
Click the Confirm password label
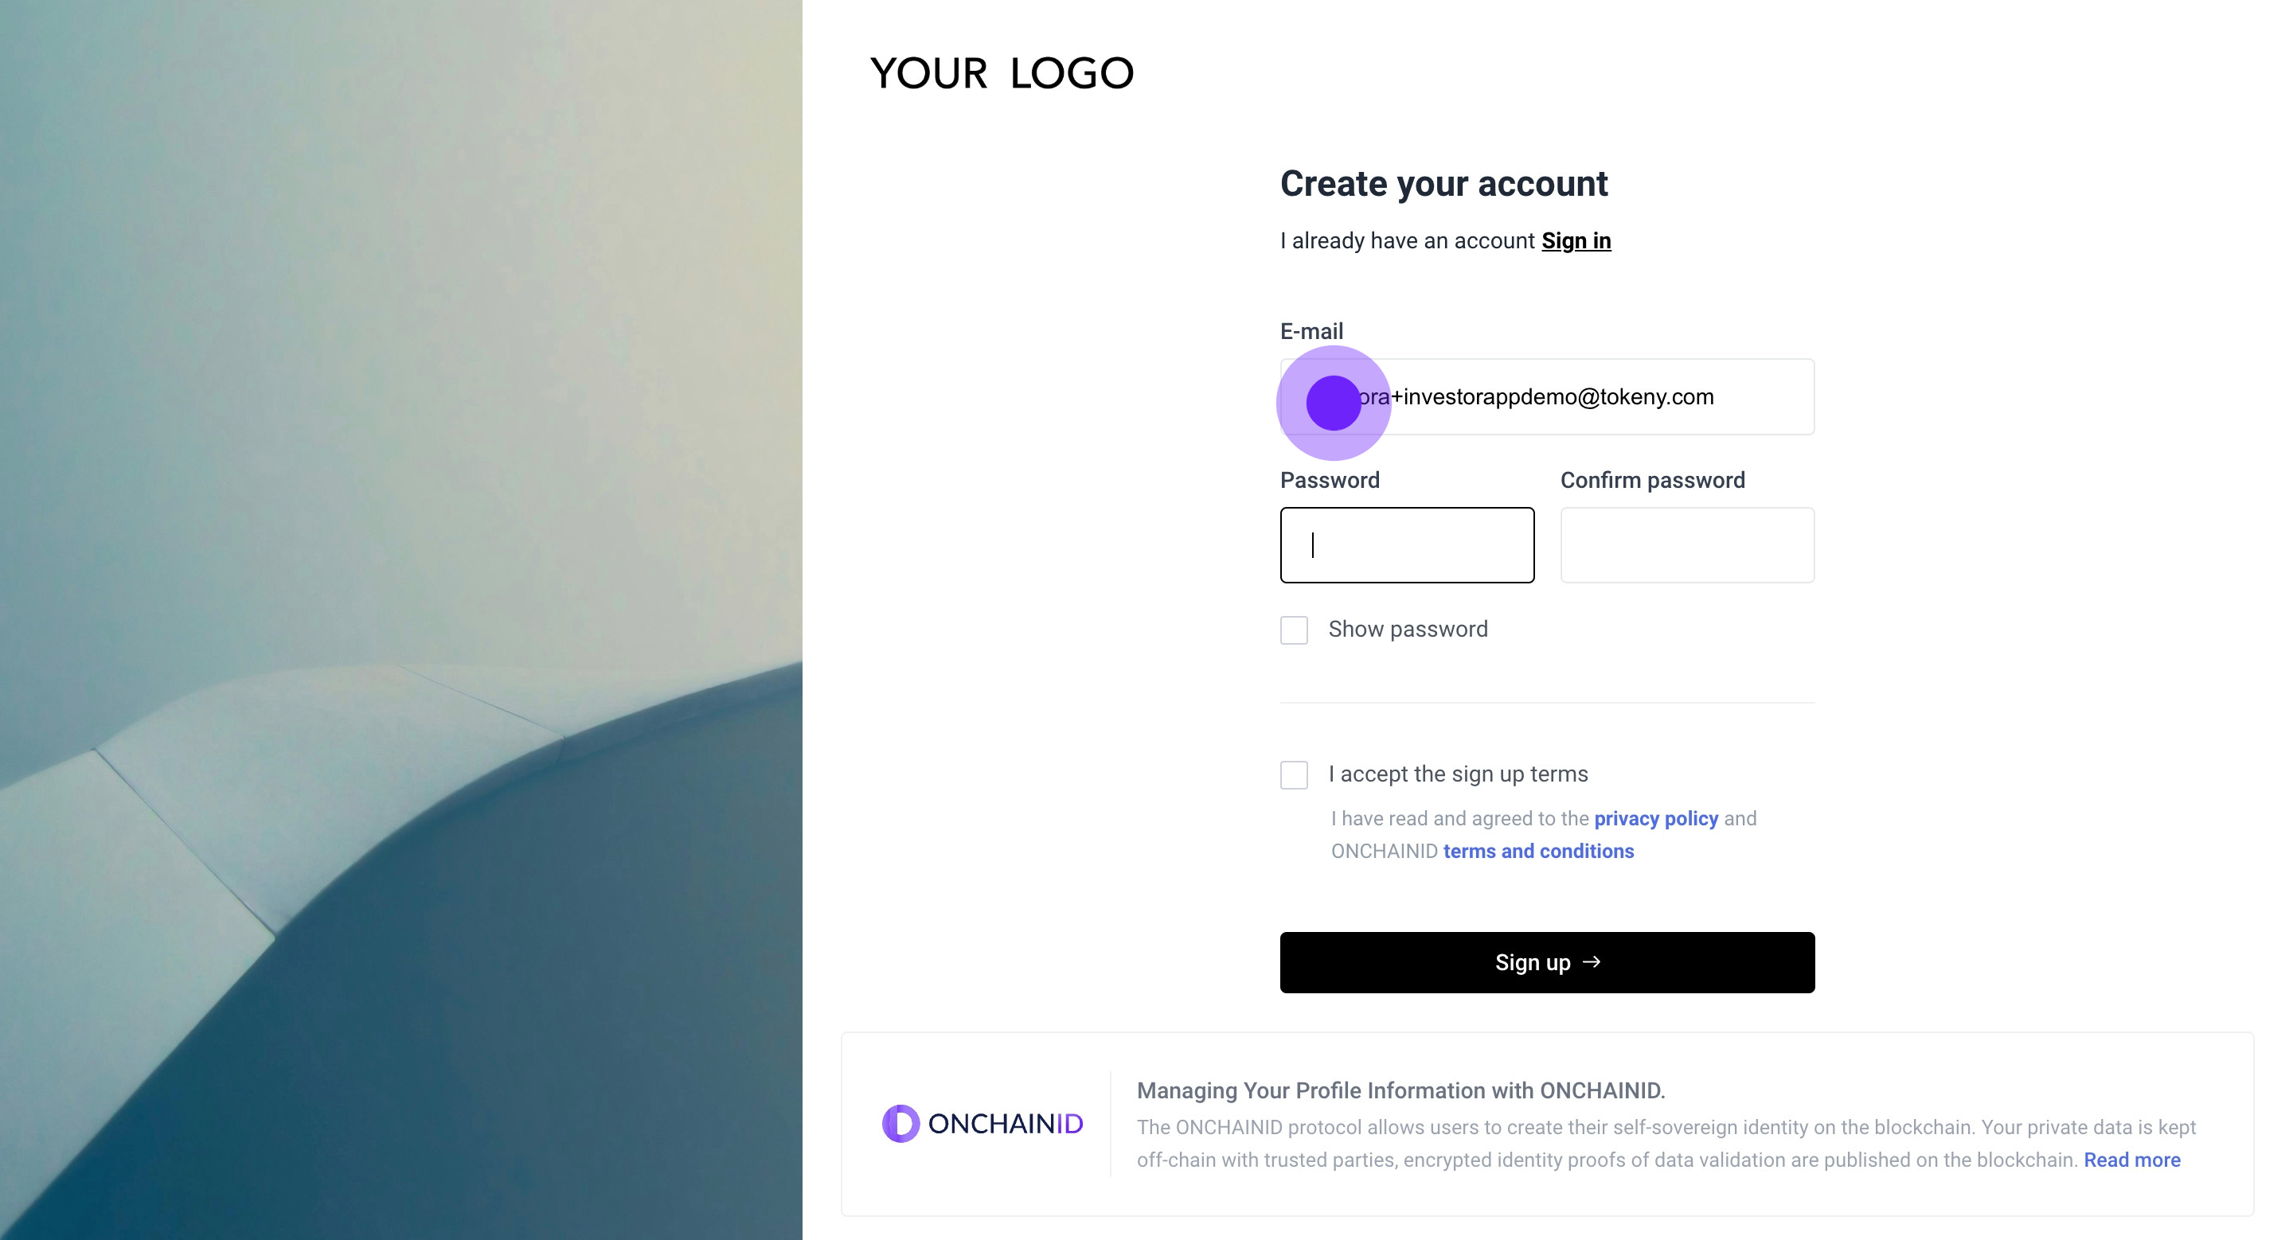click(x=1652, y=481)
